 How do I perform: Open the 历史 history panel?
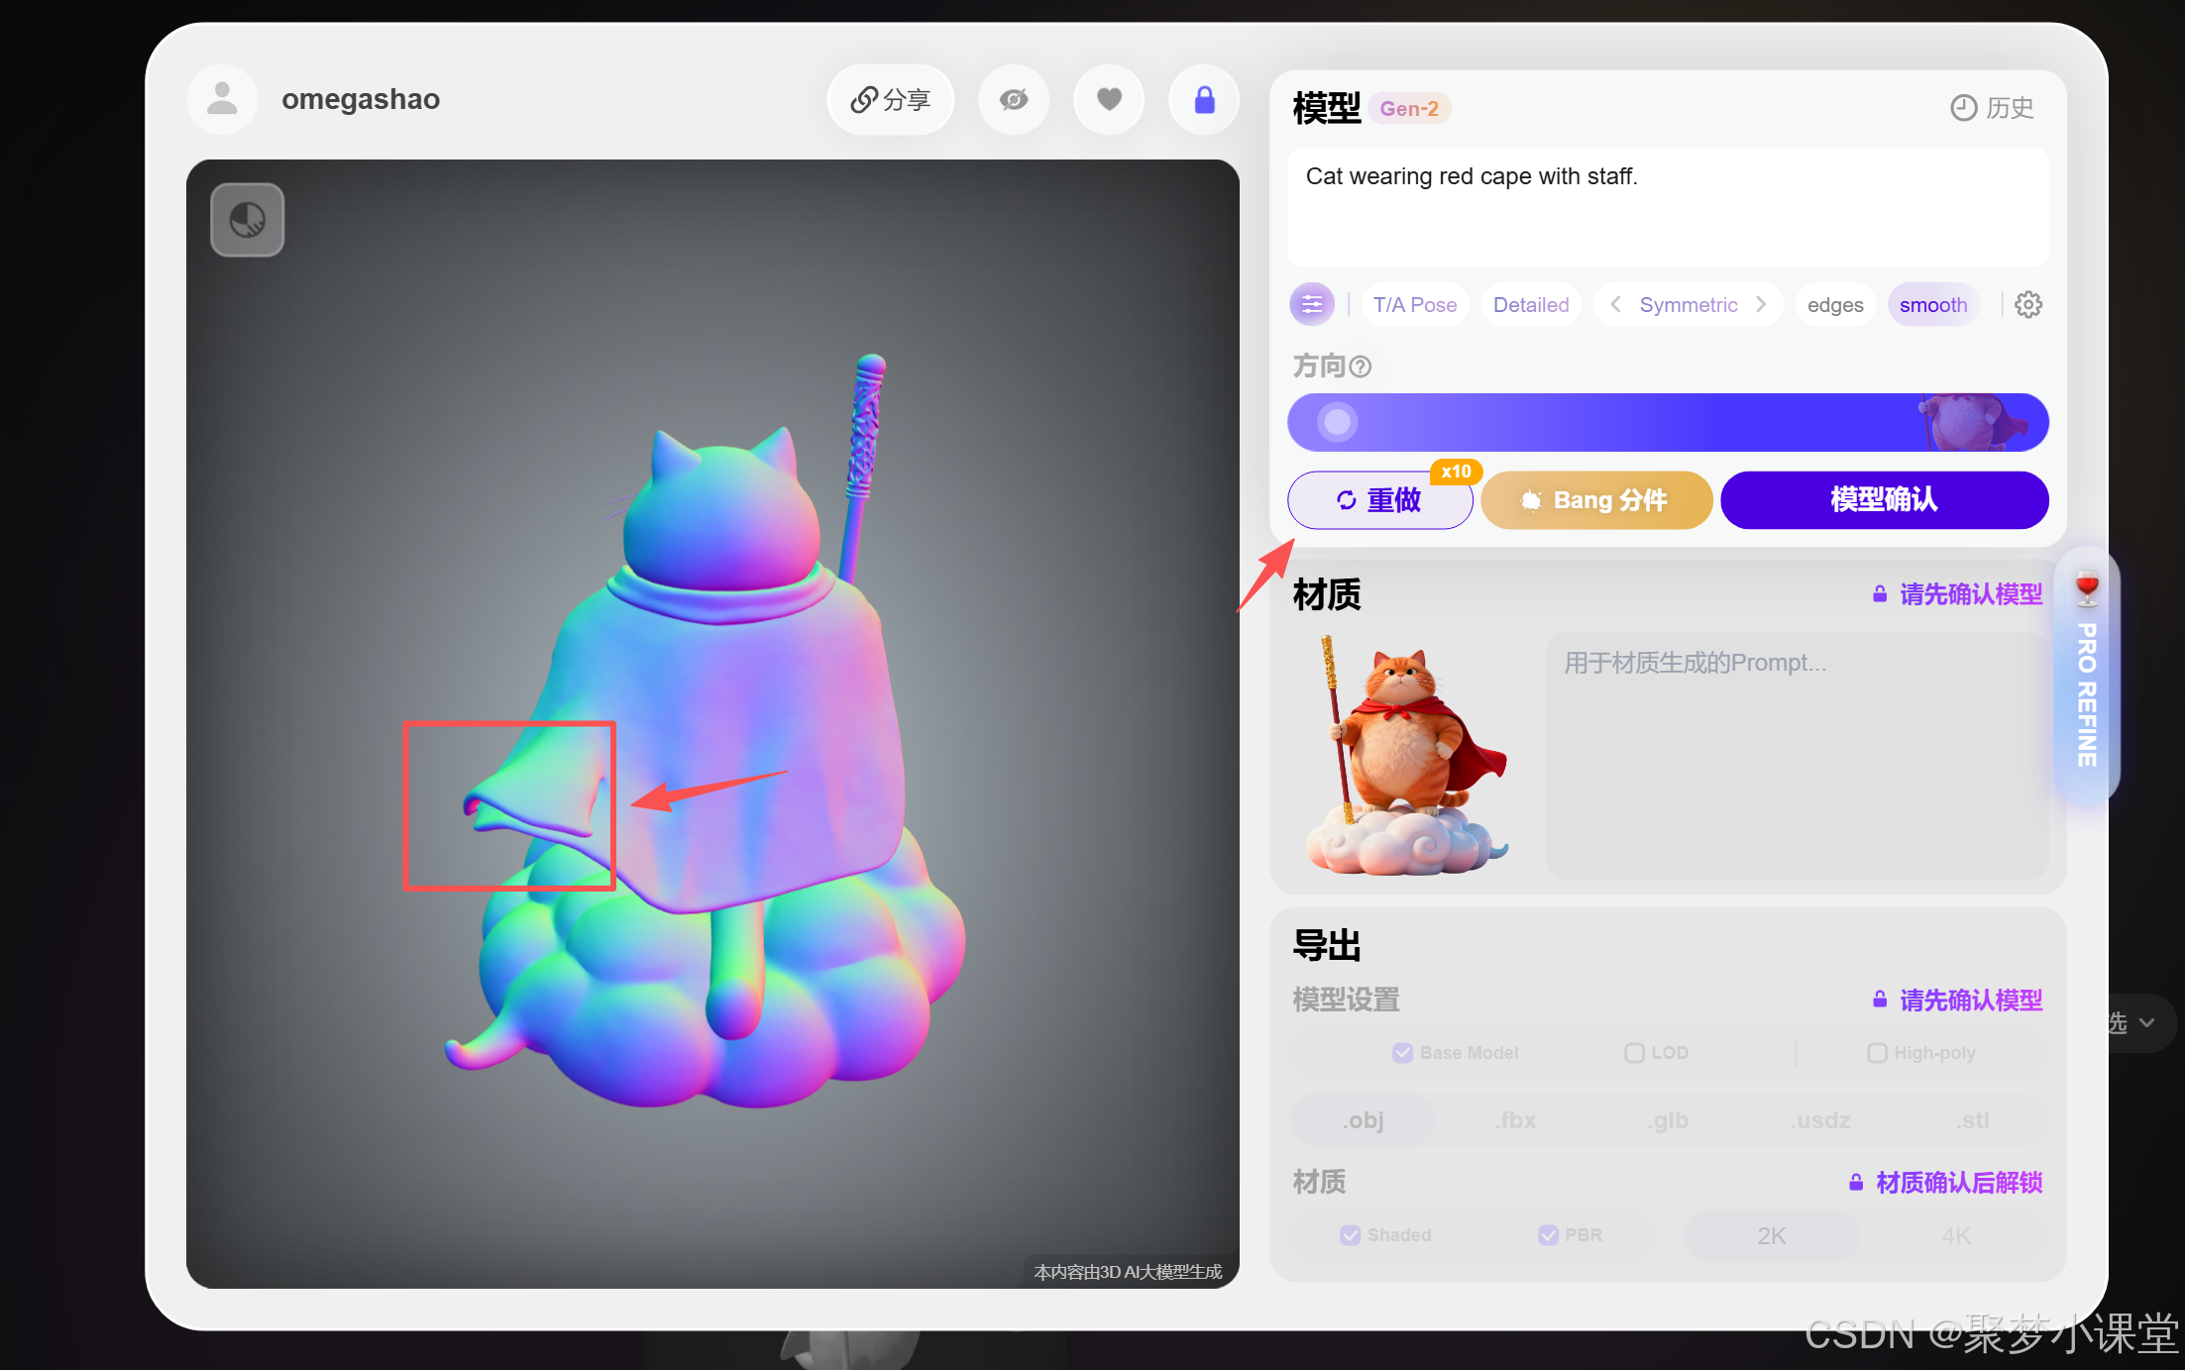(1992, 107)
